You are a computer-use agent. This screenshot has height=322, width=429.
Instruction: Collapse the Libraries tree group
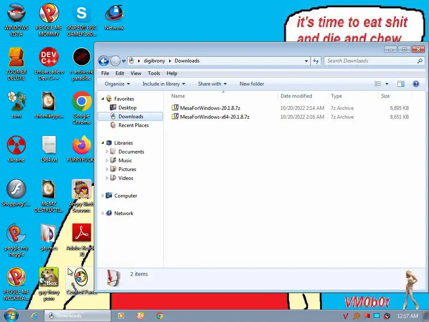pos(103,143)
